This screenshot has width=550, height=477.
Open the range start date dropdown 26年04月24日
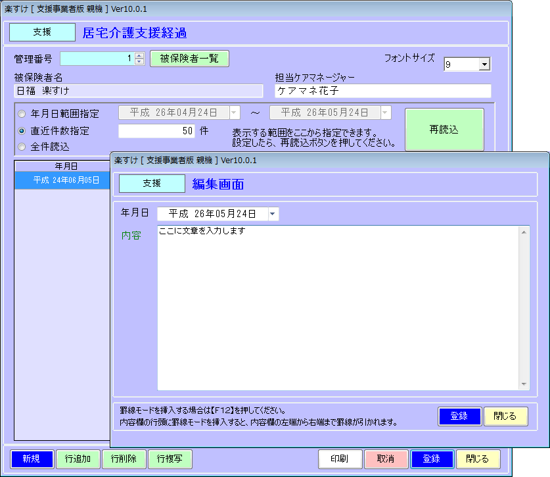(234, 113)
